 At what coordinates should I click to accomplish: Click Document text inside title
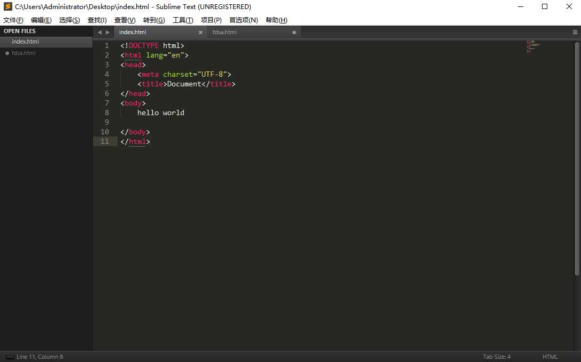pos(184,84)
